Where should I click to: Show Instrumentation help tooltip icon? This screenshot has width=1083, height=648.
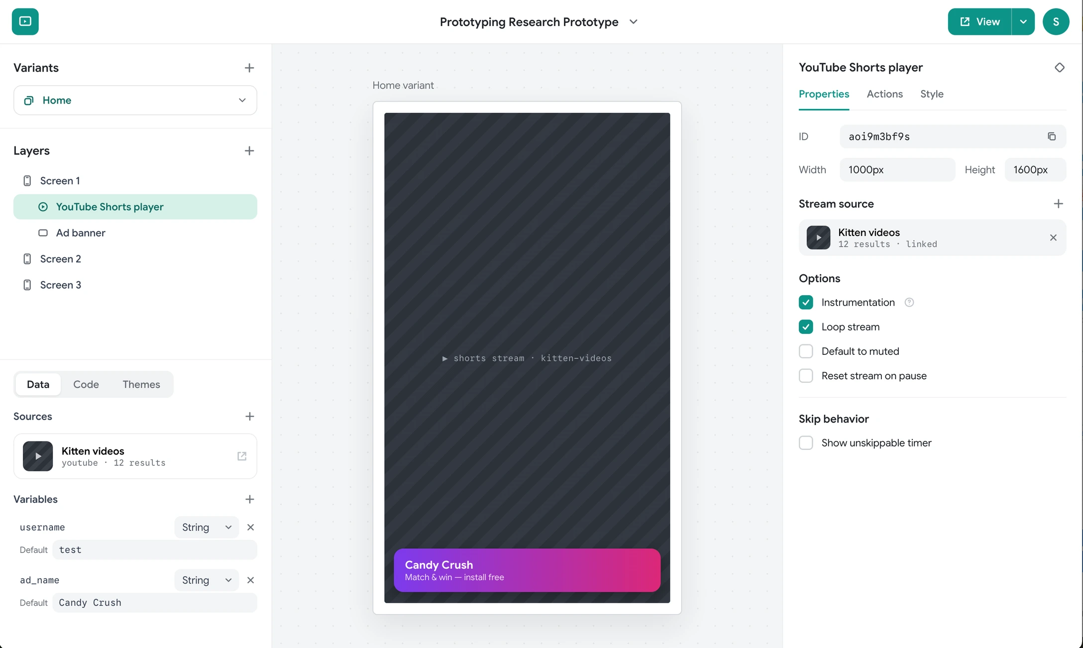click(x=909, y=303)
